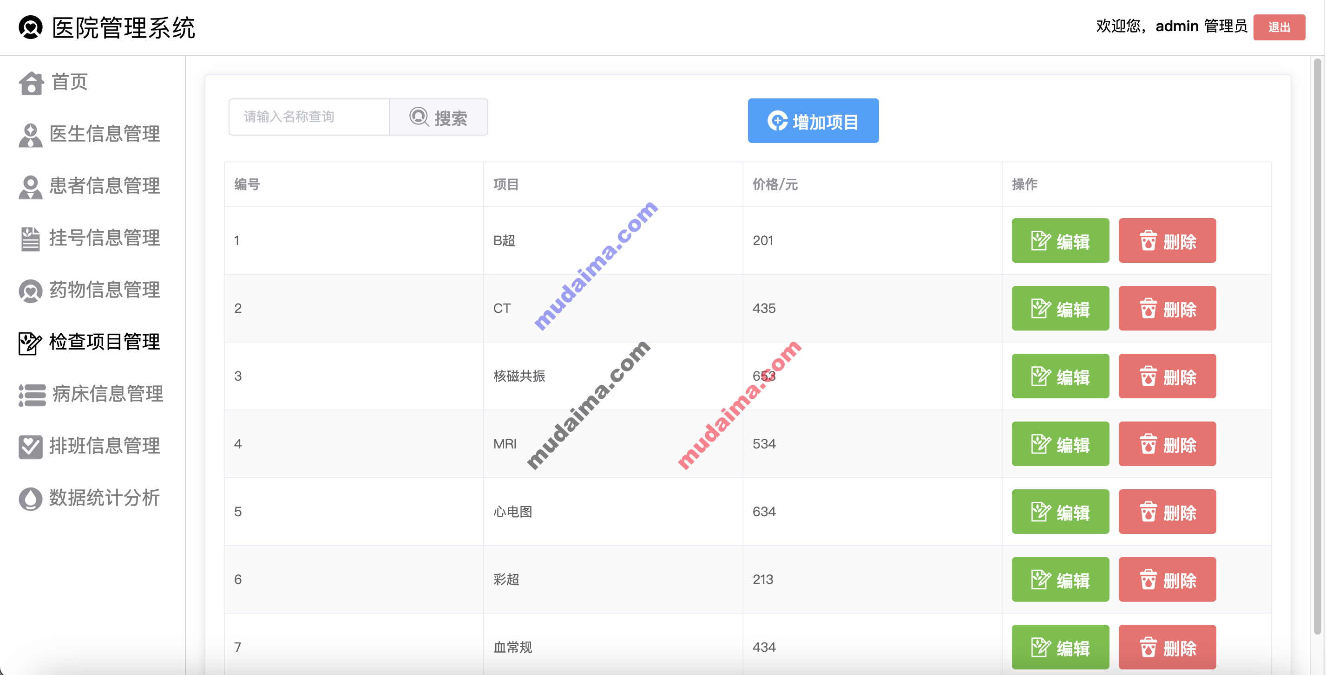The height and width of the screenshot is (675, 1326).
Task: Click the medicine info management icon
Action: pyautogui.click(x=30, y=291)
